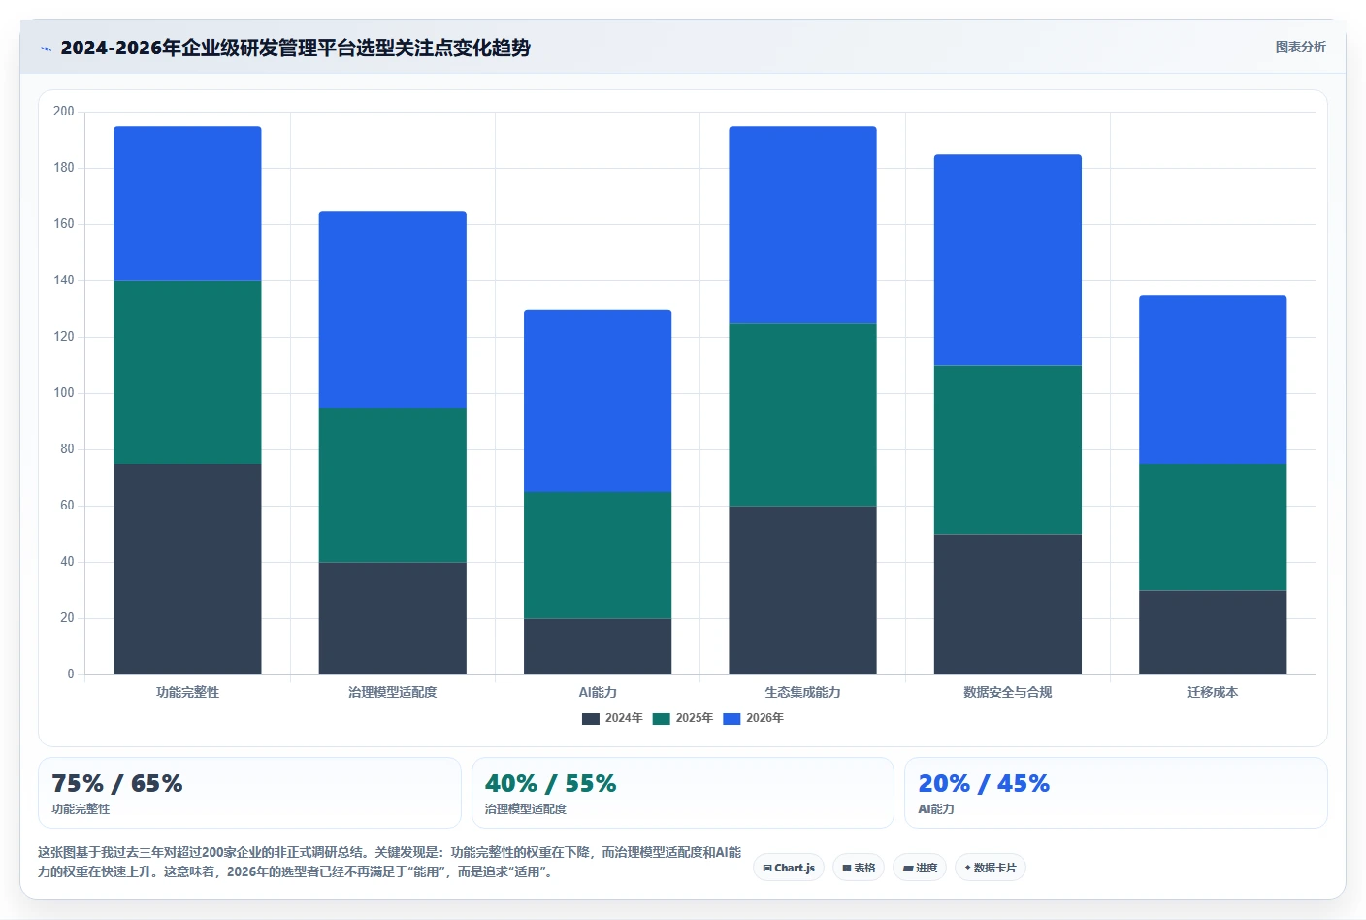Open the 75% / 65% stat card

pyautogui.click(x=249, y=793)
